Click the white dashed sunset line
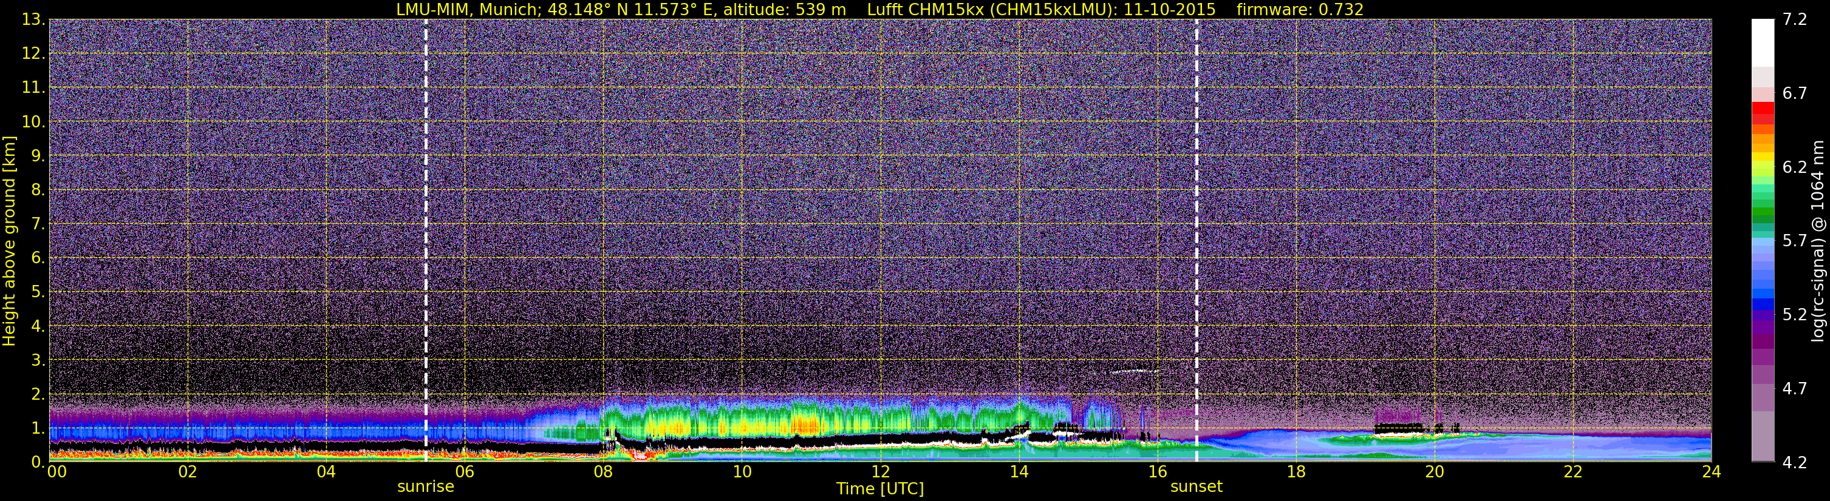The height and width of the screenshot is (501, 1830). pyautogui.click(x=1197, y=241)
